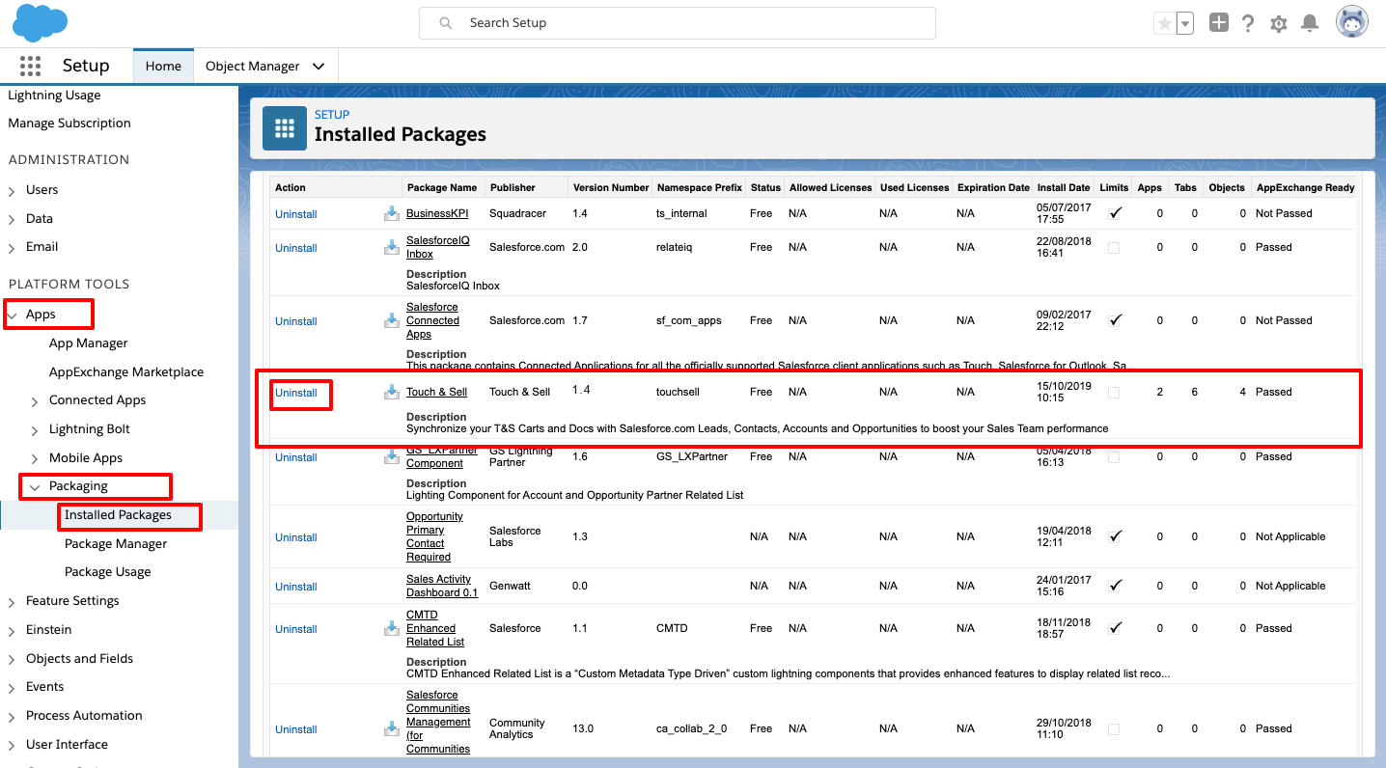Expand Lightning Bolt in the sidebar
The height and width of the screenshot is (768, 1386).
click(35, 430)
